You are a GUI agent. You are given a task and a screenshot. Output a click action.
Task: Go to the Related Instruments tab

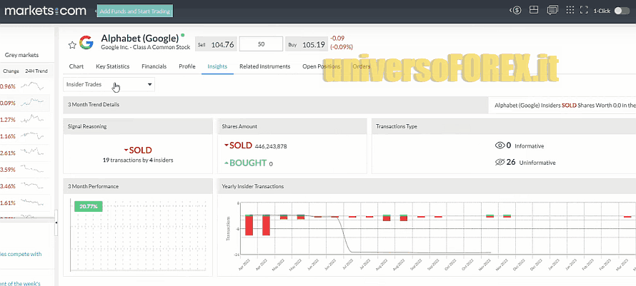click(264, 66)
